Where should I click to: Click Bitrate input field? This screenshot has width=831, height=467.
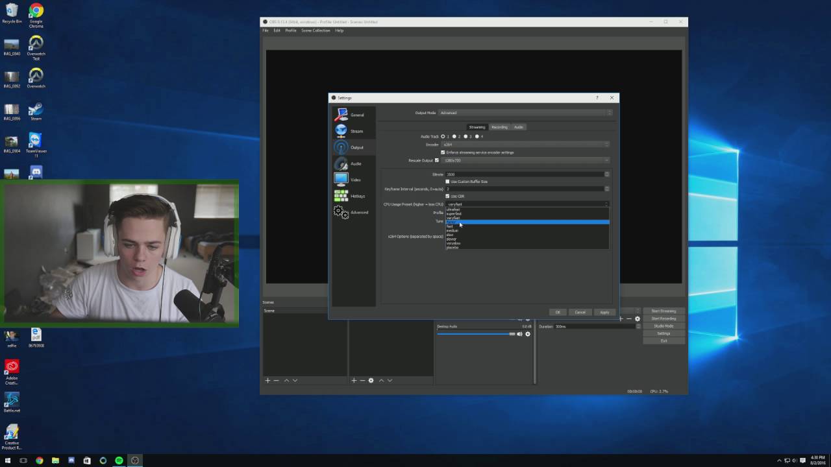526,174
